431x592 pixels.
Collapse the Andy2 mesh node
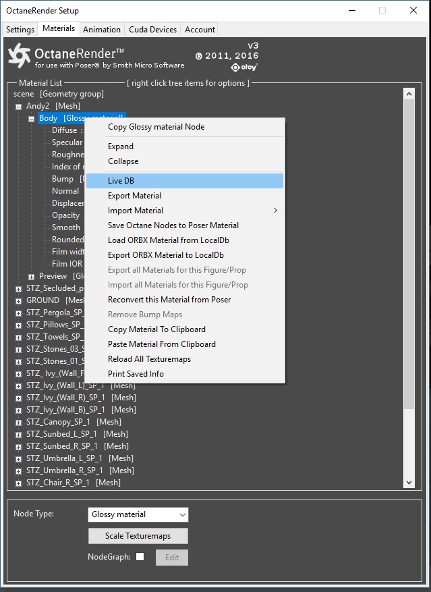click(x=18, y=107)
